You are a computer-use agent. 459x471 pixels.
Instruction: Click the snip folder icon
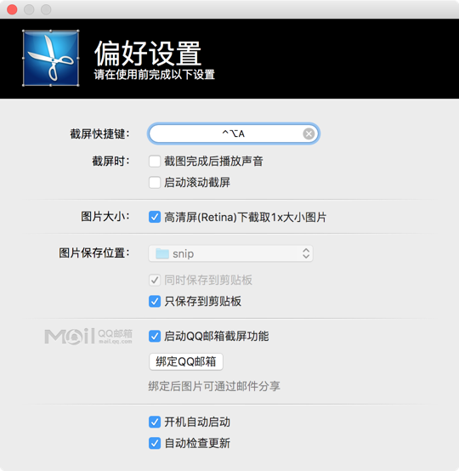pos(162,253)
